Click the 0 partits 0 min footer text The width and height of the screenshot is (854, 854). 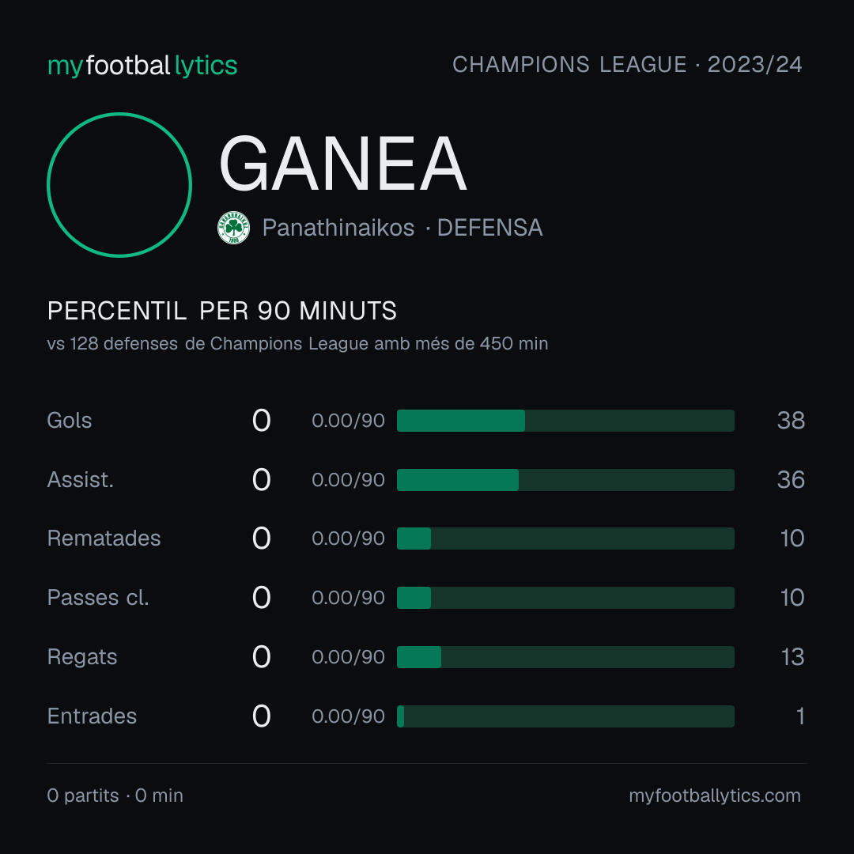tap(115, 795)
